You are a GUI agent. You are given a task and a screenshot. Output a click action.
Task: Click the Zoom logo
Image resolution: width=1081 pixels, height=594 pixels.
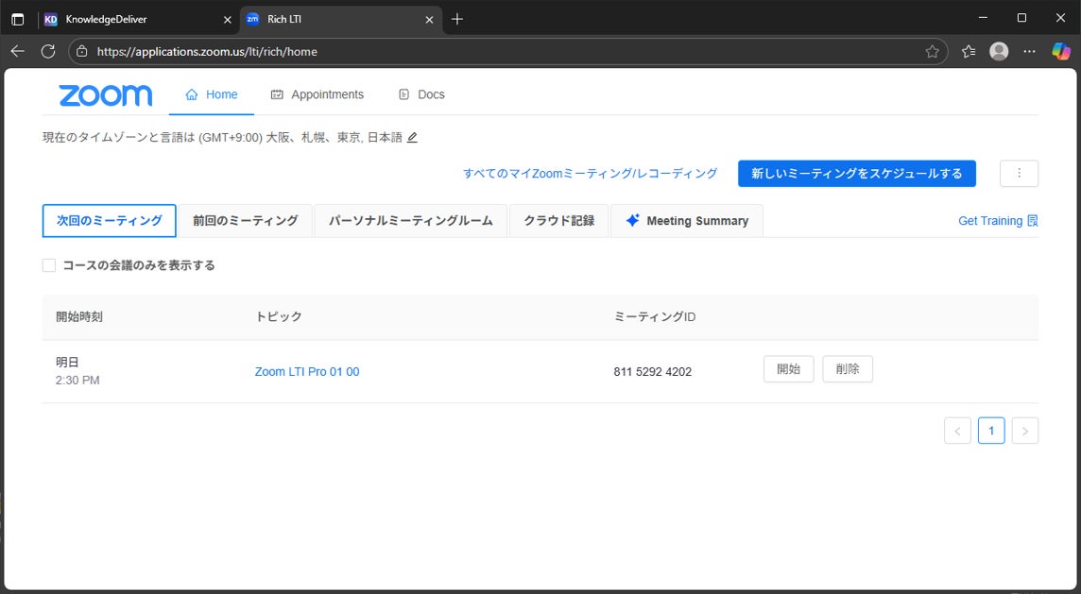pyautogui.click(x=106, y=95)
